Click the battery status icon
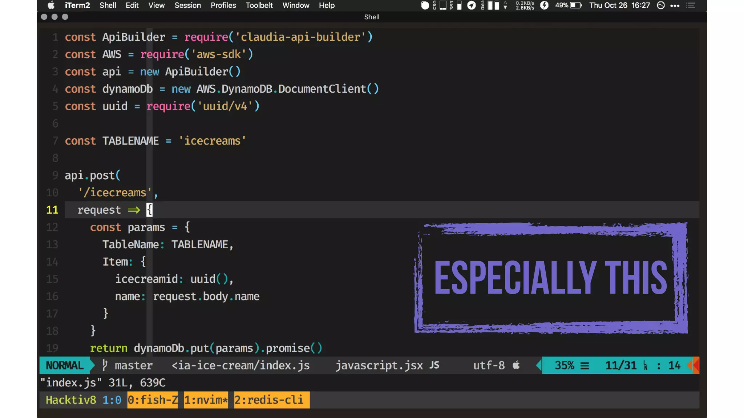 pyautogui.click(x=575, y=5)
